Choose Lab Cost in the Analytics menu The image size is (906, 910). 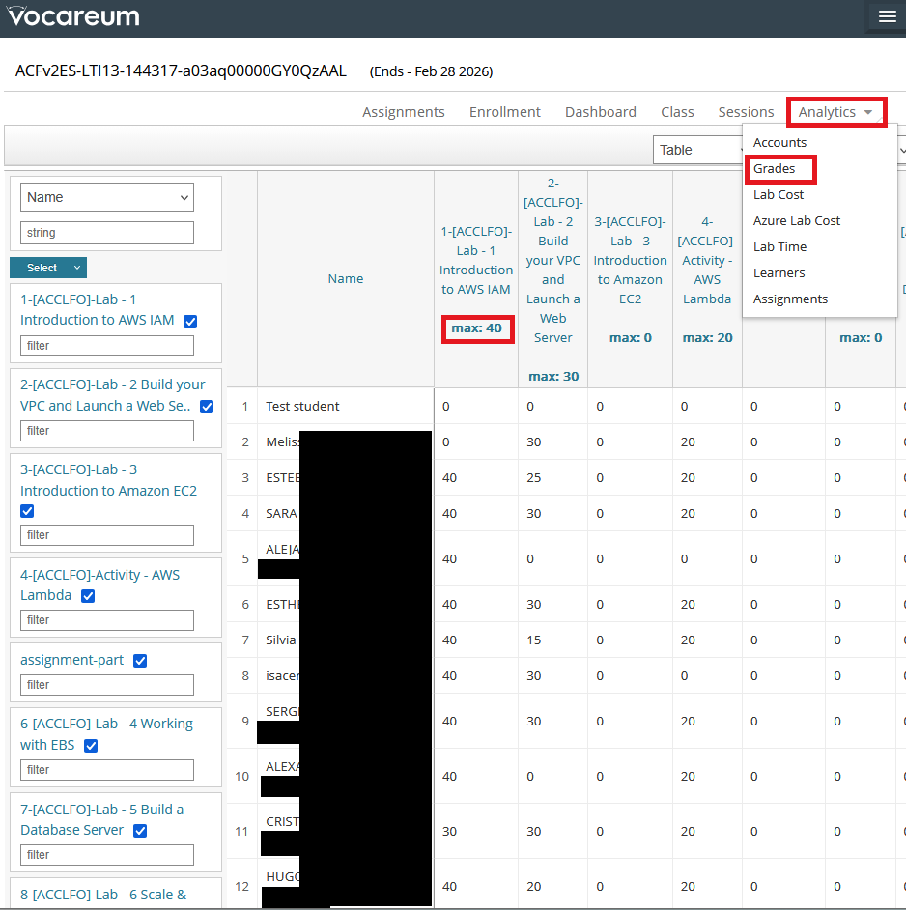coord(779,195)
